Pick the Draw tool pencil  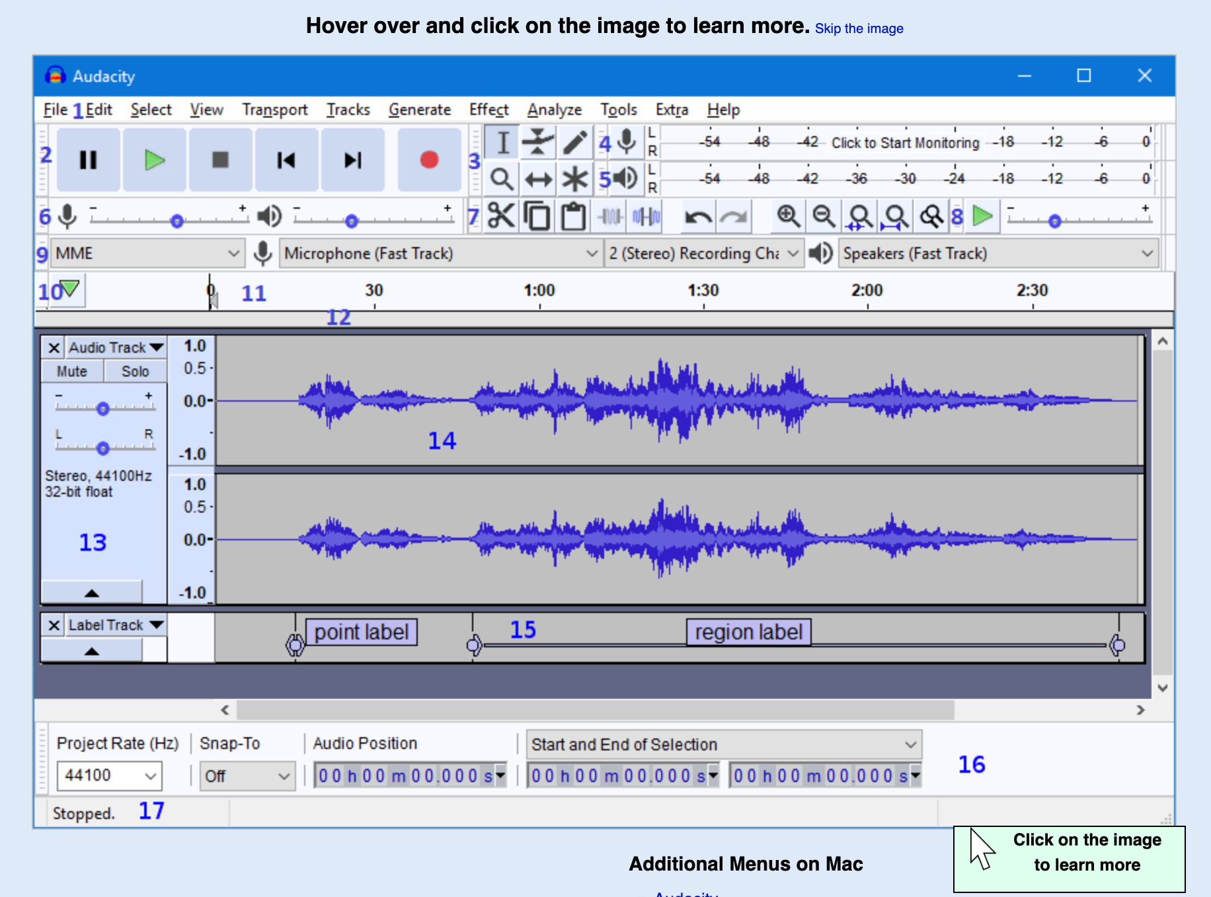pyautogui.click(x=574, y=141)
